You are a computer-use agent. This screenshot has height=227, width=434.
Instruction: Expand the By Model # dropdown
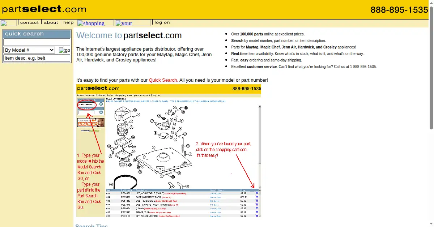pos(29,50)
